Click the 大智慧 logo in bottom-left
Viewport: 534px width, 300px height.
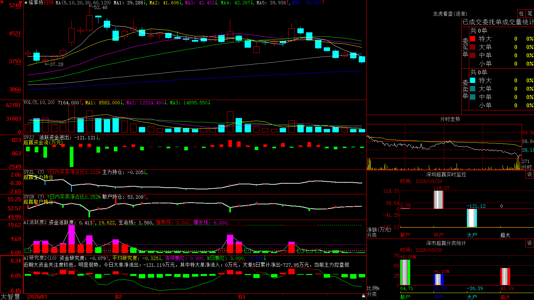point(10,297)
